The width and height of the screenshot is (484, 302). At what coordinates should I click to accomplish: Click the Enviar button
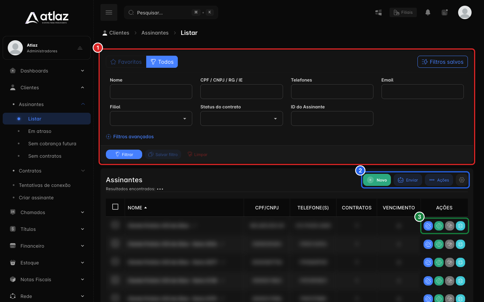click(x=408, y=180)
